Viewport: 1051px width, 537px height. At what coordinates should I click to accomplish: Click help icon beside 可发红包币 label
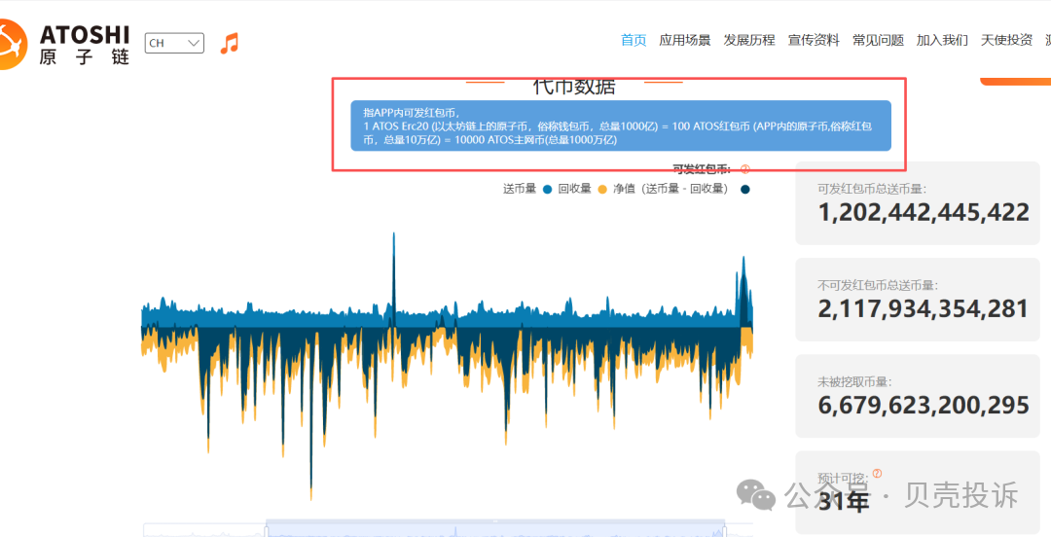coord(745,169)
